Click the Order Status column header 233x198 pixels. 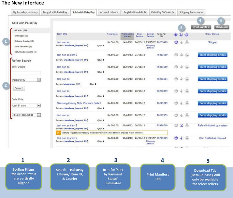click(x=212, y=34)
